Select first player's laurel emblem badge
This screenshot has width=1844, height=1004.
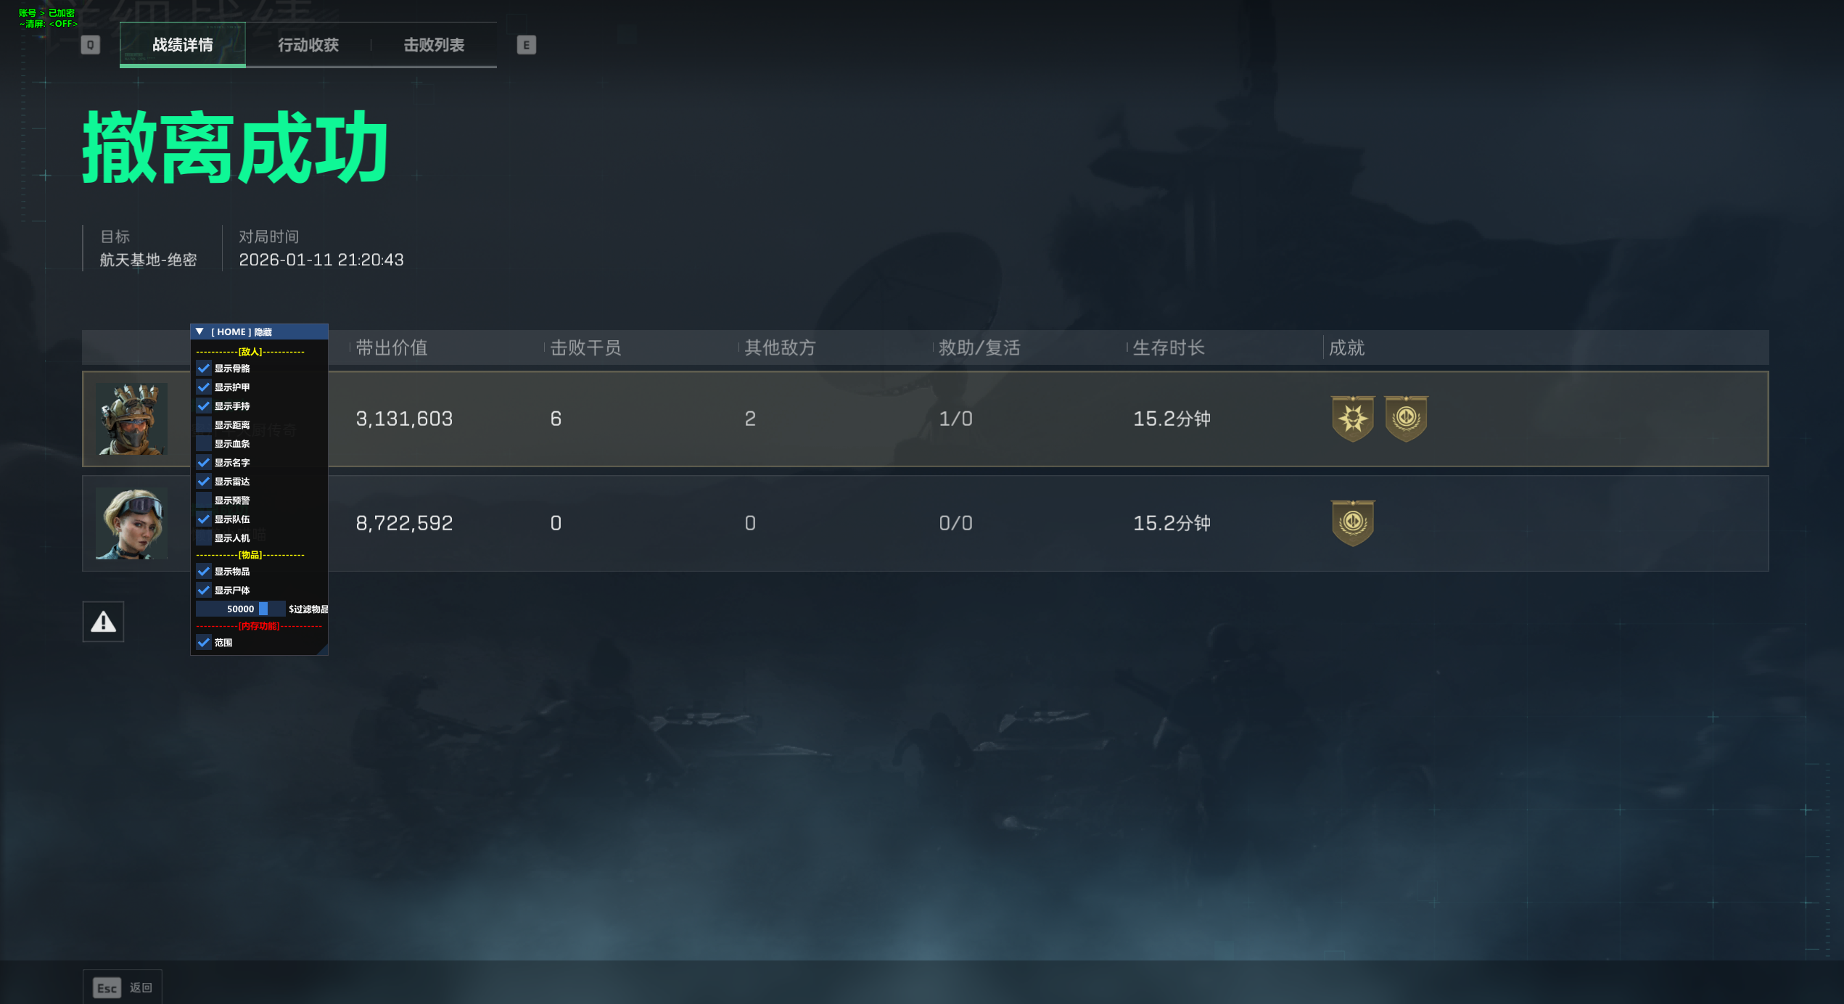pos(1407,419)
